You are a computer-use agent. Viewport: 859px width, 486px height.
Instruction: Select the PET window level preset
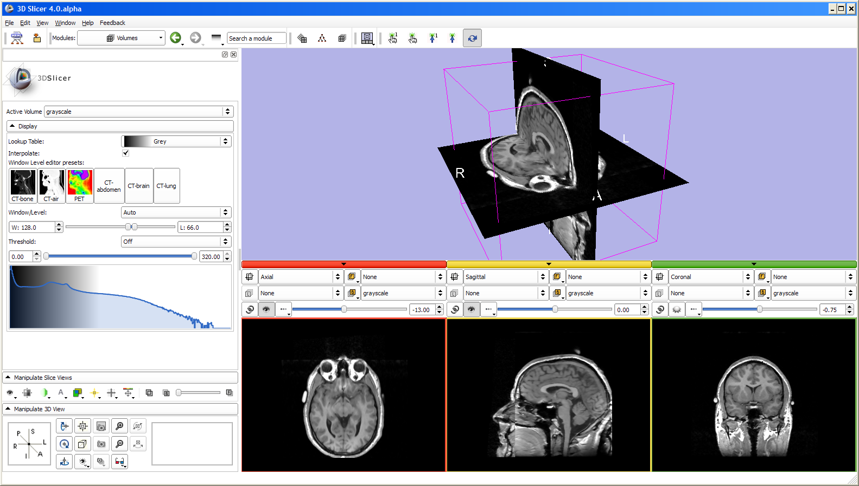click(x=79, y=185)
